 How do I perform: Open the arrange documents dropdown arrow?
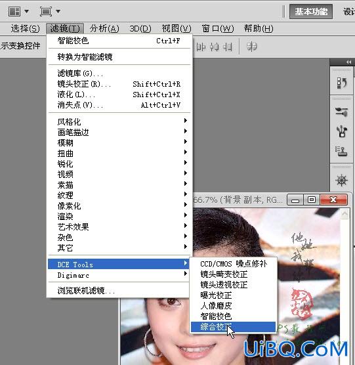(26, 11)
